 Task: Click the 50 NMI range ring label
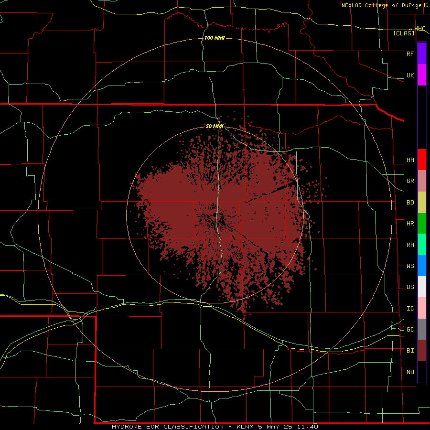coord(215,126)
